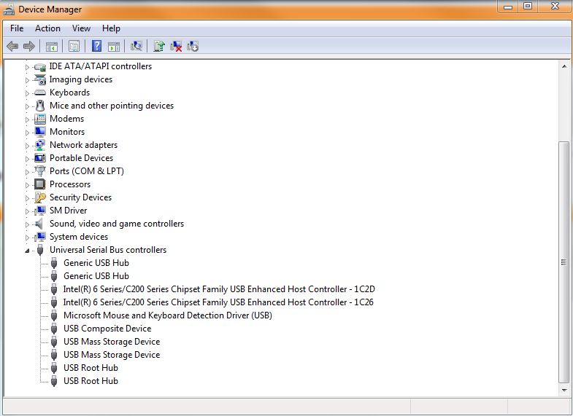Image resolution: width=573 pixels, height=416 pixels.
Task: Minimize the Device Manager window
Action: [x=508, y=7]
